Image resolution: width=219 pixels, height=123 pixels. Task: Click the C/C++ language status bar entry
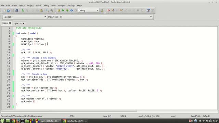tap(72, 116)
